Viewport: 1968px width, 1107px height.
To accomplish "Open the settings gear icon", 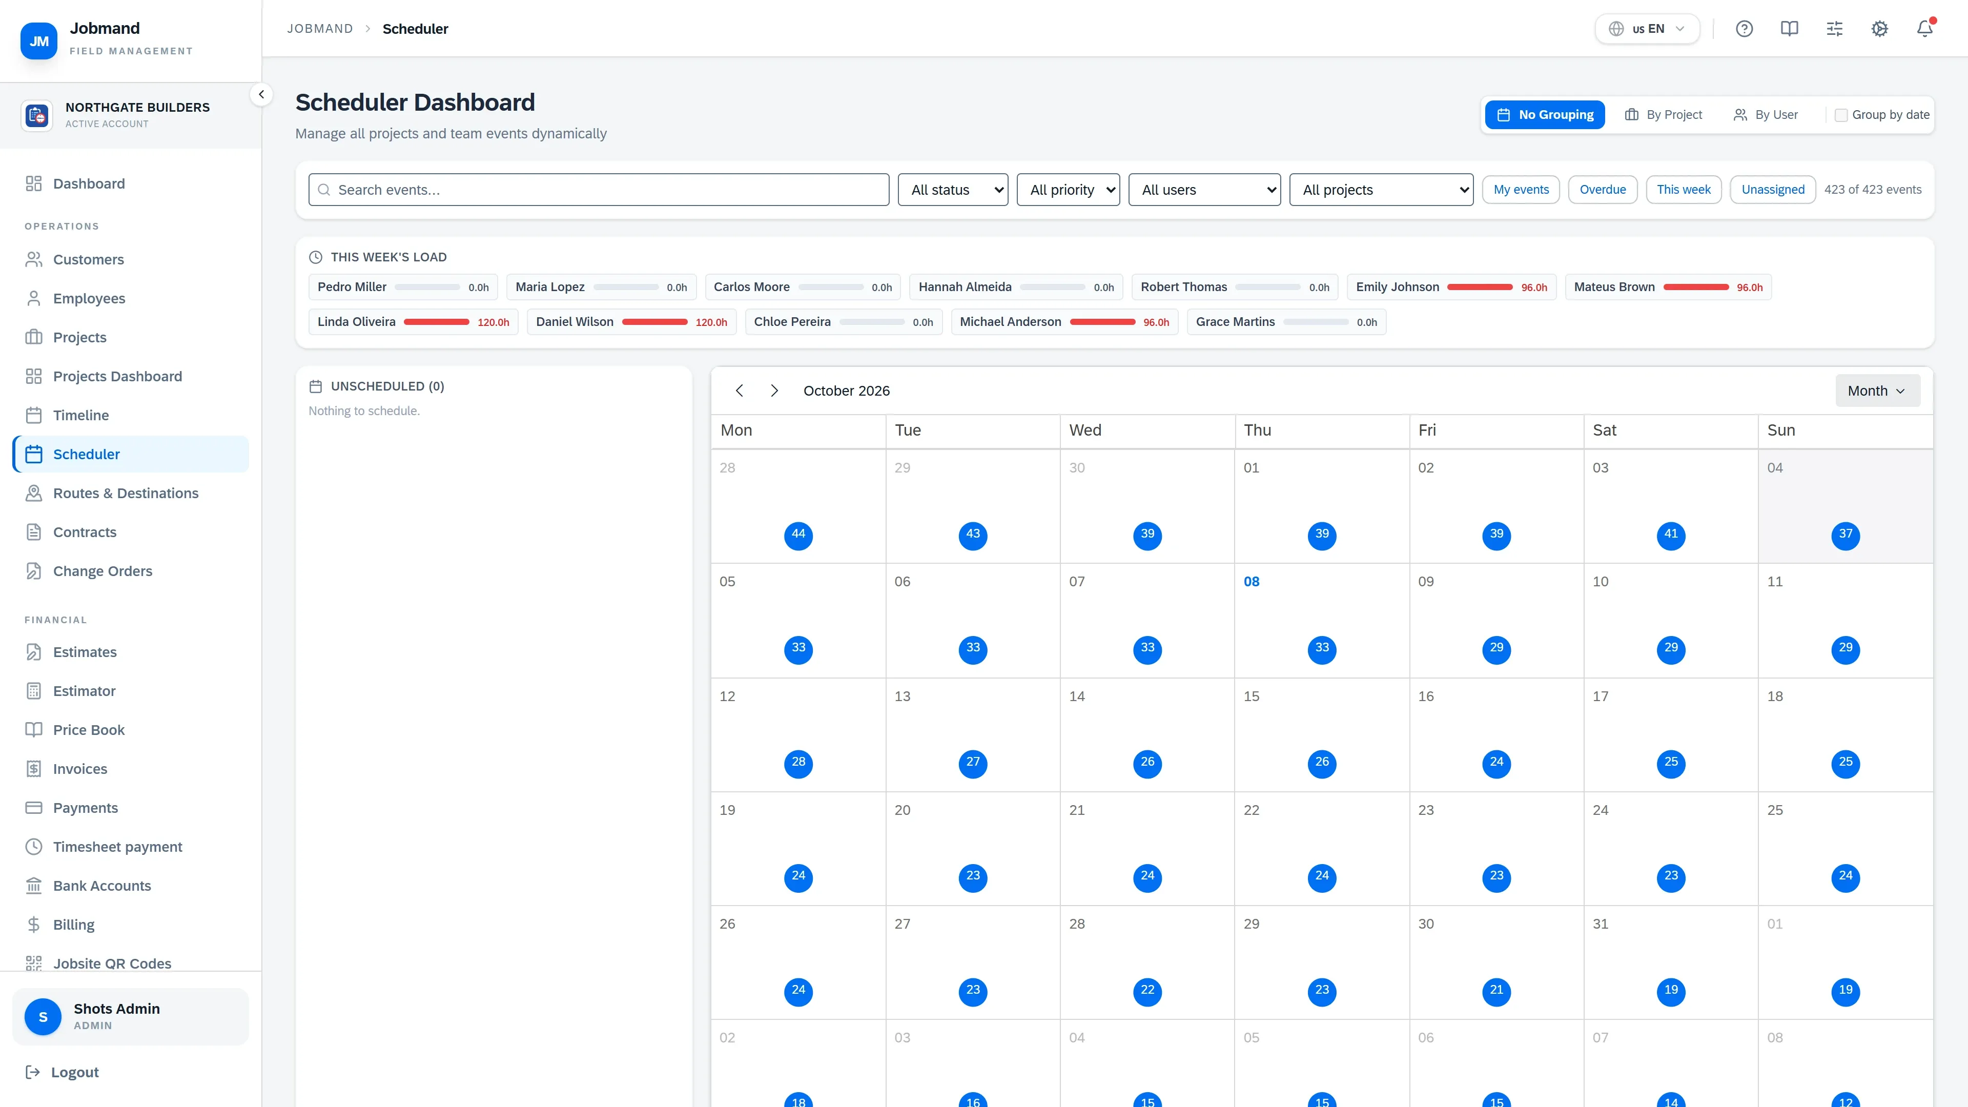I will click(x=1879, y=29).
